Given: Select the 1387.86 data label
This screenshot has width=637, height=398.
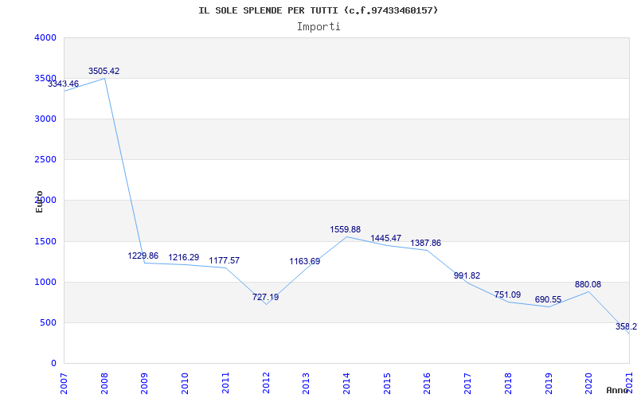Looking at the screenshot, I should click(x=426, y=244).
